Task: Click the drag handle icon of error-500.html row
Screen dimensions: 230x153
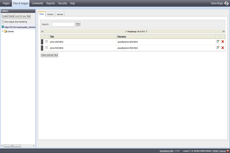Action: point(42,48)
